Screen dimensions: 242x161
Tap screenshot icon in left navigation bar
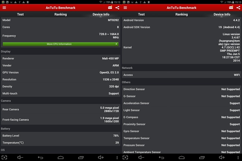point(4,157)
